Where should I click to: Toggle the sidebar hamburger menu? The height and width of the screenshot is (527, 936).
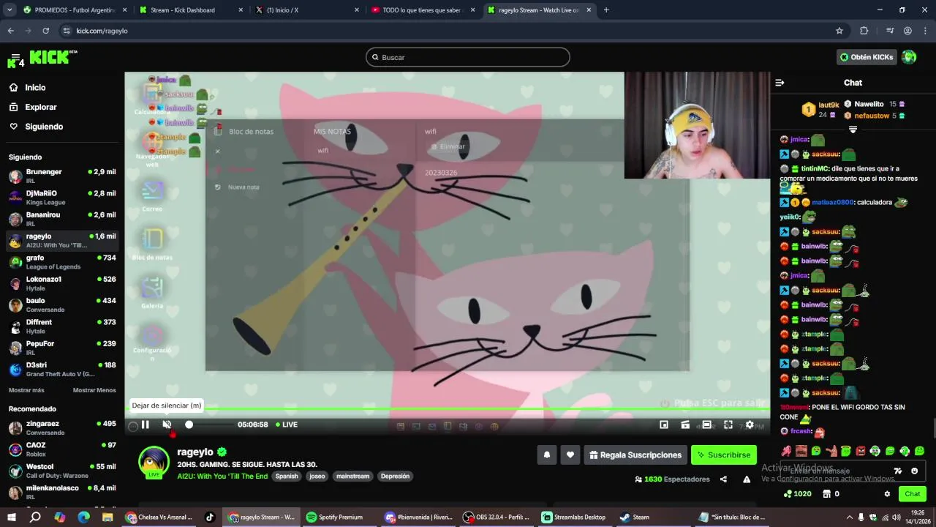tap(15, 57)
